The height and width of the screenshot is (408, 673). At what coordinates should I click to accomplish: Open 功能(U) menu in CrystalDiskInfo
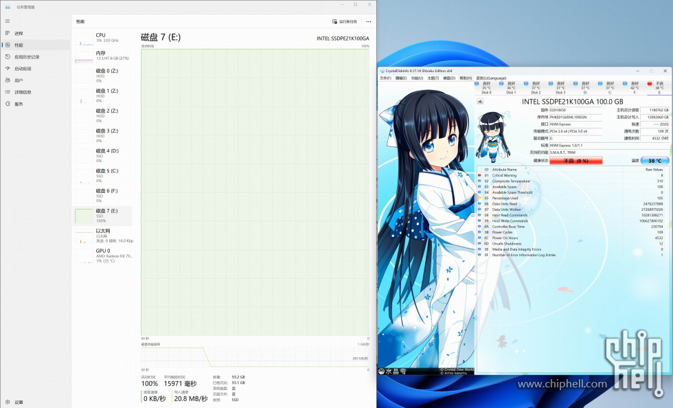417,78
